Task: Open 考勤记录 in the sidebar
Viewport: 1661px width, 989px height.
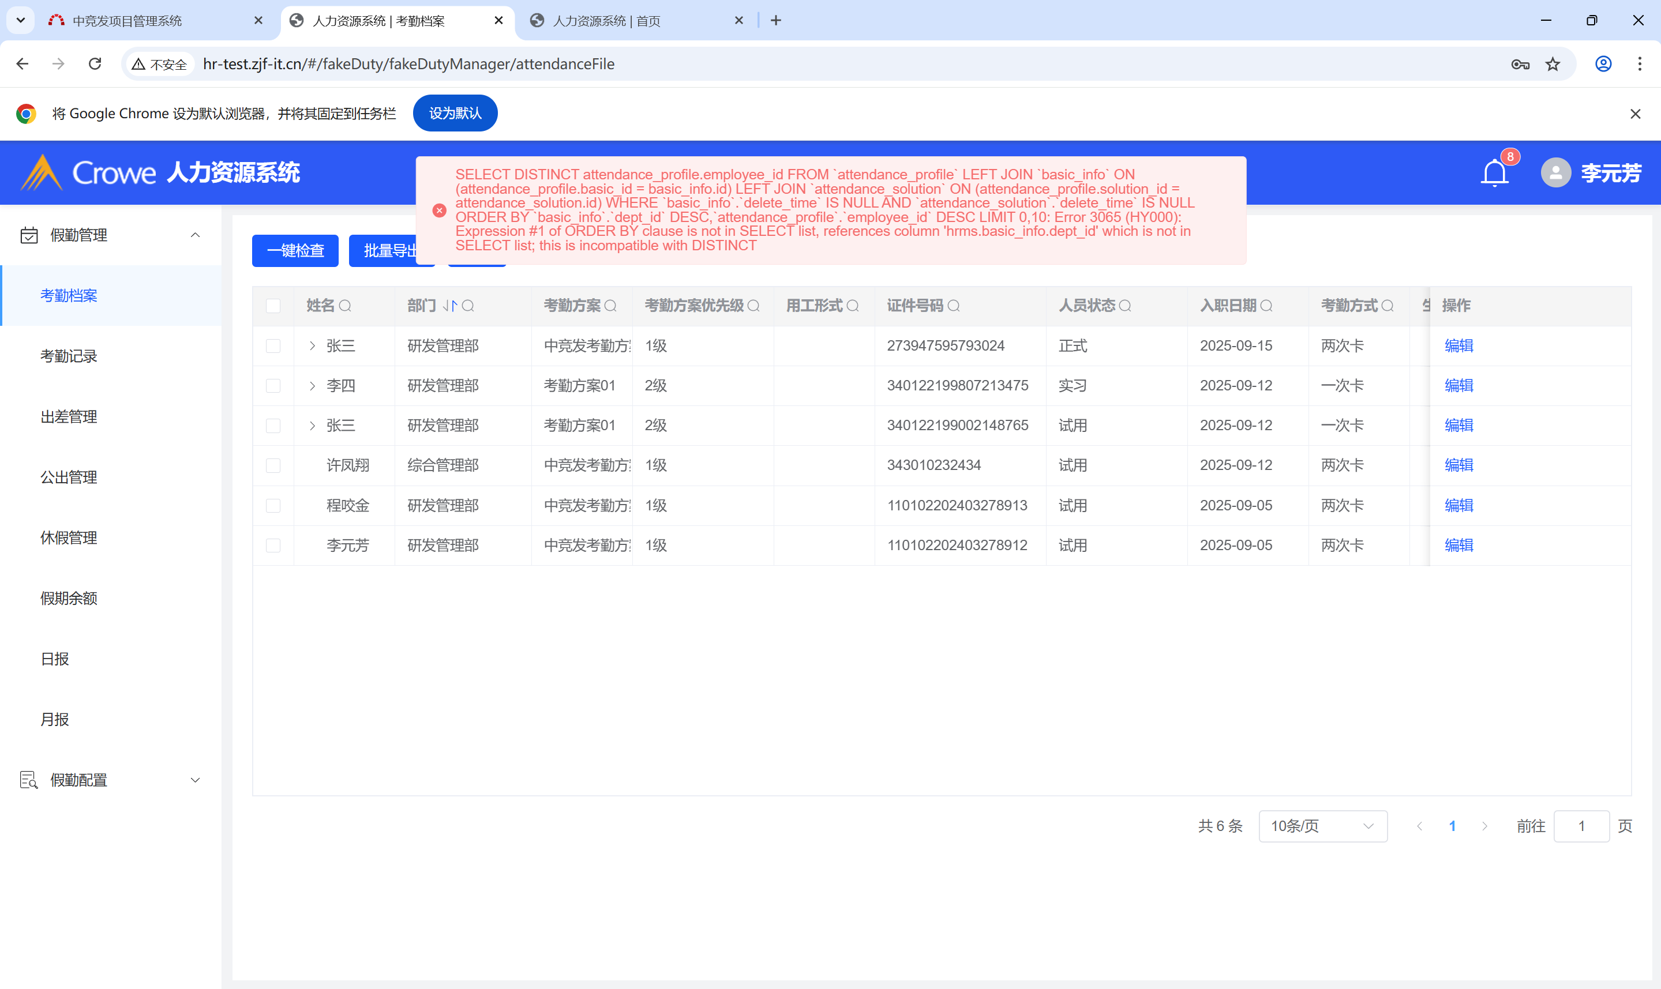Action: pos(69,356)
